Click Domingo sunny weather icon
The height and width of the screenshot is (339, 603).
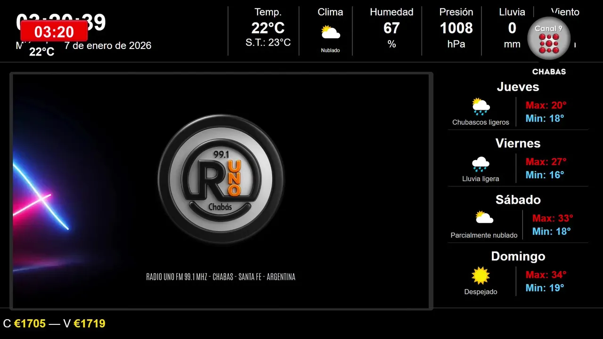[481, 276]
